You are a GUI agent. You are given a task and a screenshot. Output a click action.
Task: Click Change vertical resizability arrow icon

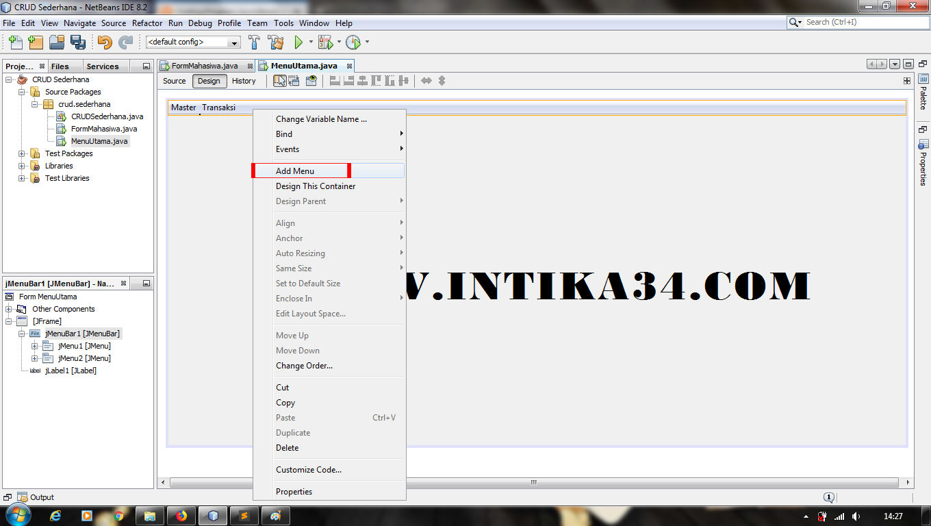[442, 81]
